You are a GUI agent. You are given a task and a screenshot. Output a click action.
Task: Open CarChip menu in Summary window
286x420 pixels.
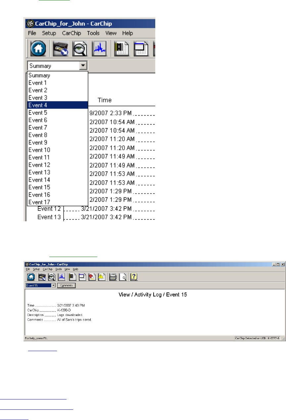pos(71,33)
